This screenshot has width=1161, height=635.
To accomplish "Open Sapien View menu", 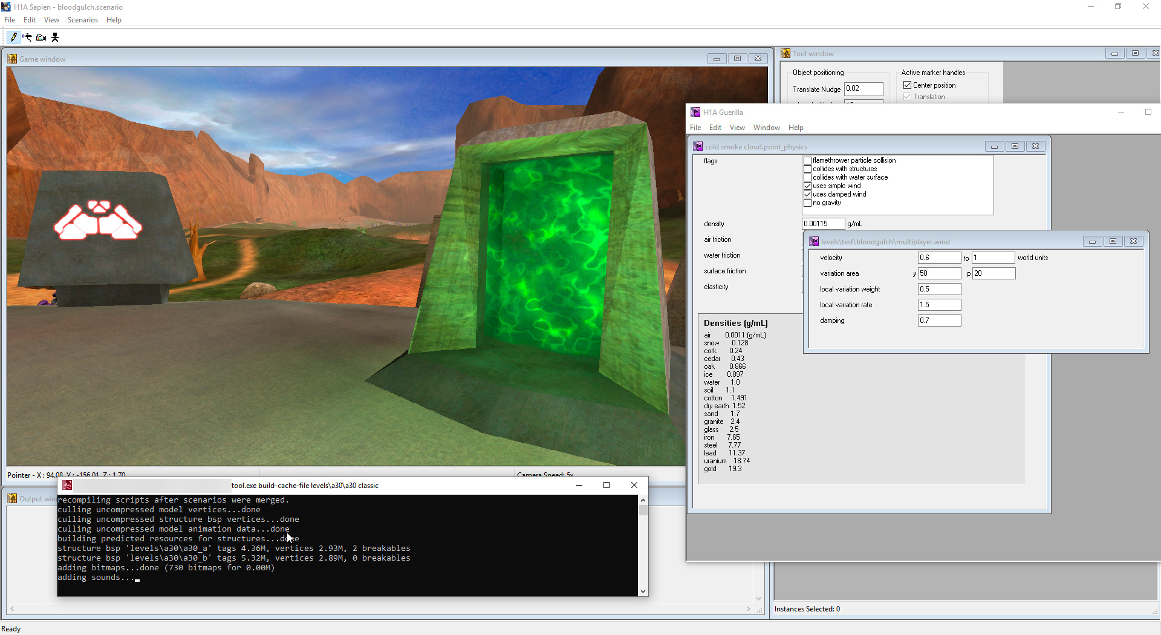I will (51, 20).
